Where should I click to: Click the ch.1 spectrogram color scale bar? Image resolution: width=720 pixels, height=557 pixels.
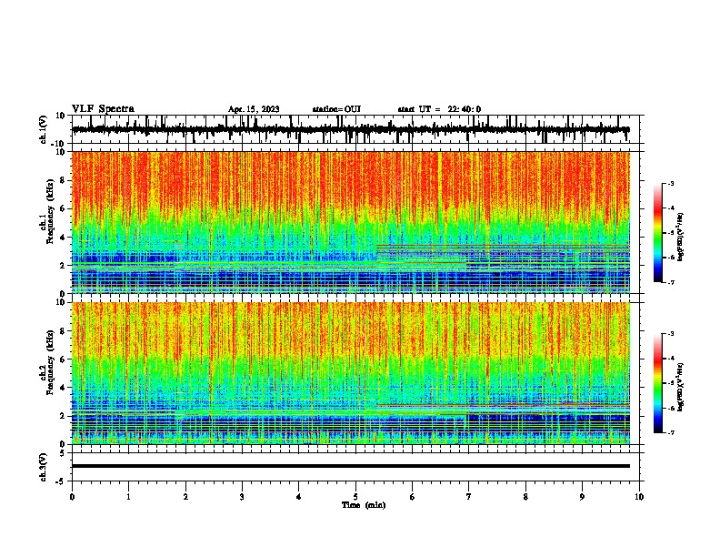658,233
